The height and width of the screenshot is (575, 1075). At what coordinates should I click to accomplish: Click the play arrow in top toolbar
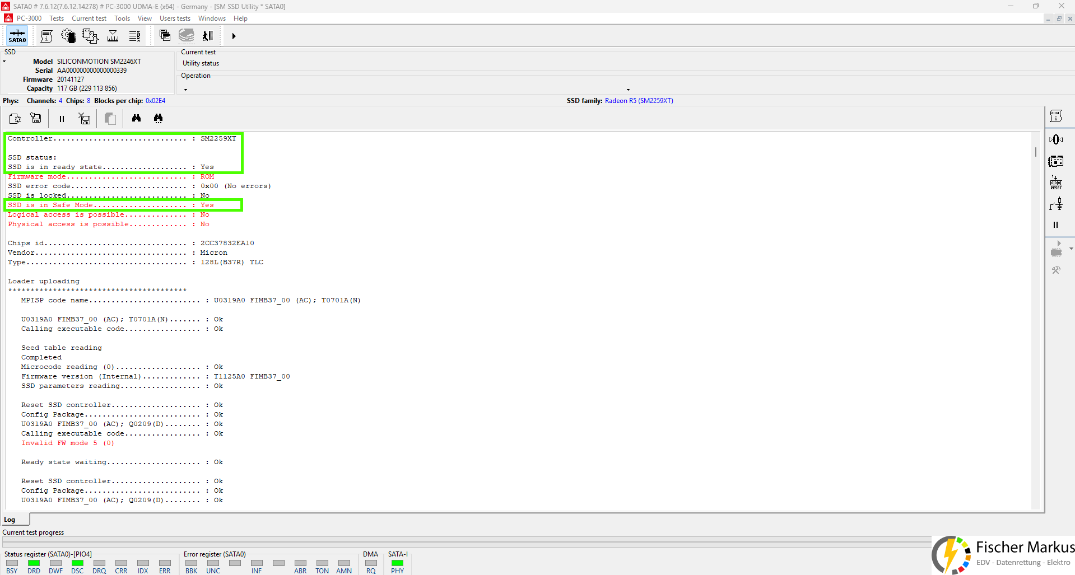[234, 36]
